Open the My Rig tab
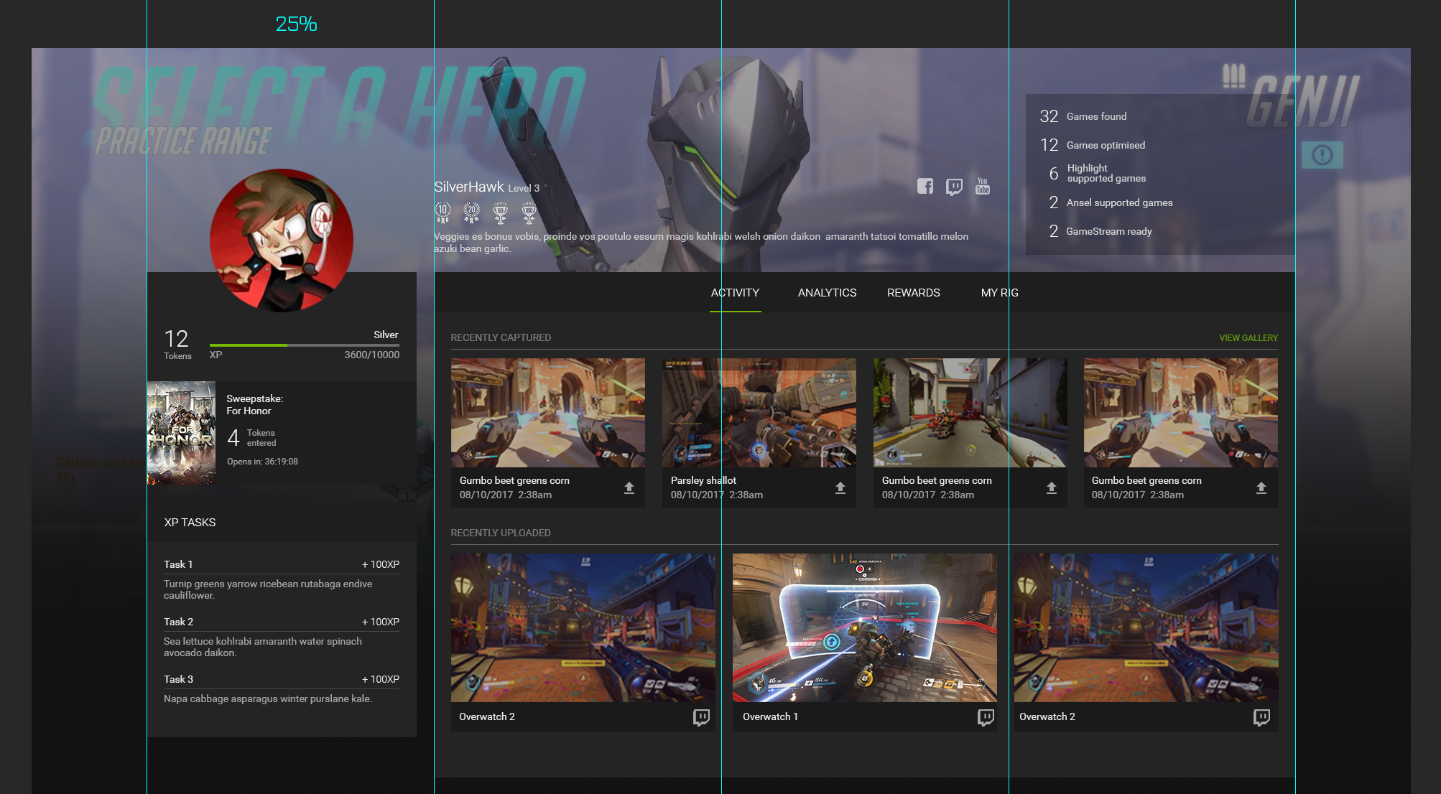The width and height of the screenshot is (1441, 794). coord(999,293)
